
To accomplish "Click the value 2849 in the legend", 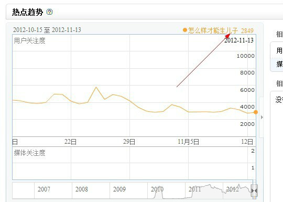I will [247, 31].
